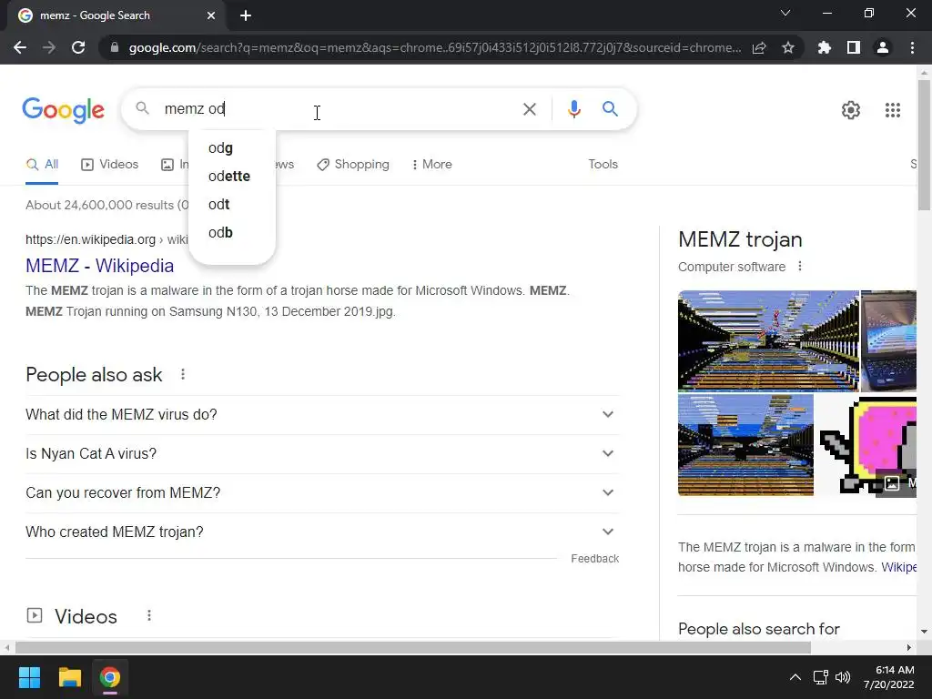The image size is (932, 699).
Task: Choose the 'odb' suggestion
Action: point(232,232)
